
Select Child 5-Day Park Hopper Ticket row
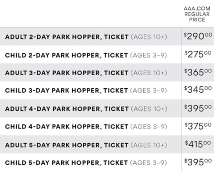click(107, 162)
